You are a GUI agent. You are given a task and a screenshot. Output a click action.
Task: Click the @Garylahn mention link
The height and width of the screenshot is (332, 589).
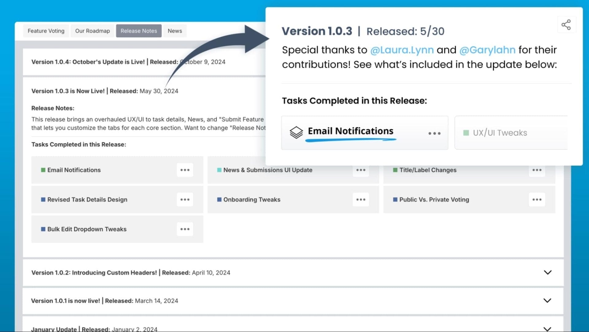click(x=487, y=50)
